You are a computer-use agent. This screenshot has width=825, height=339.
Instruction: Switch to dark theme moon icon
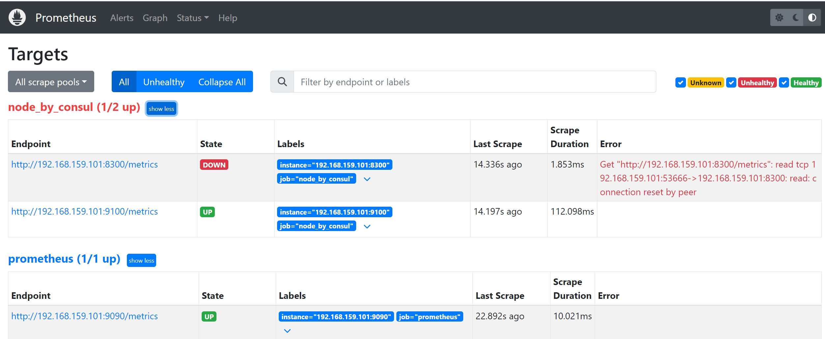coord(796,17)
